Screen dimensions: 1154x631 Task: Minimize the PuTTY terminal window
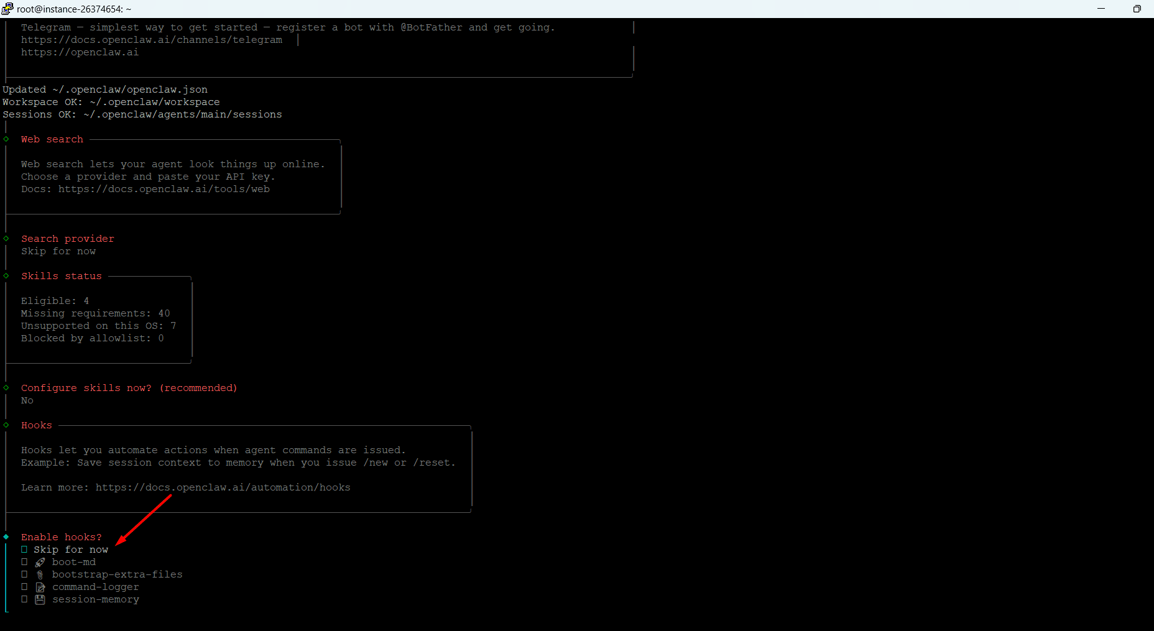(x=1101, y=9)
